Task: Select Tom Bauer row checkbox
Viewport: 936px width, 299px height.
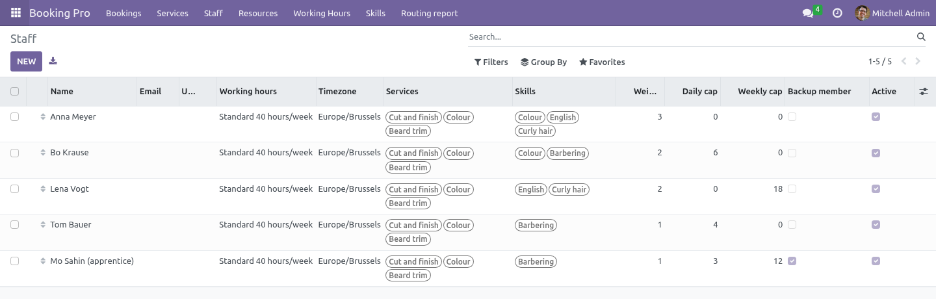Action: [x=14, y=224]
